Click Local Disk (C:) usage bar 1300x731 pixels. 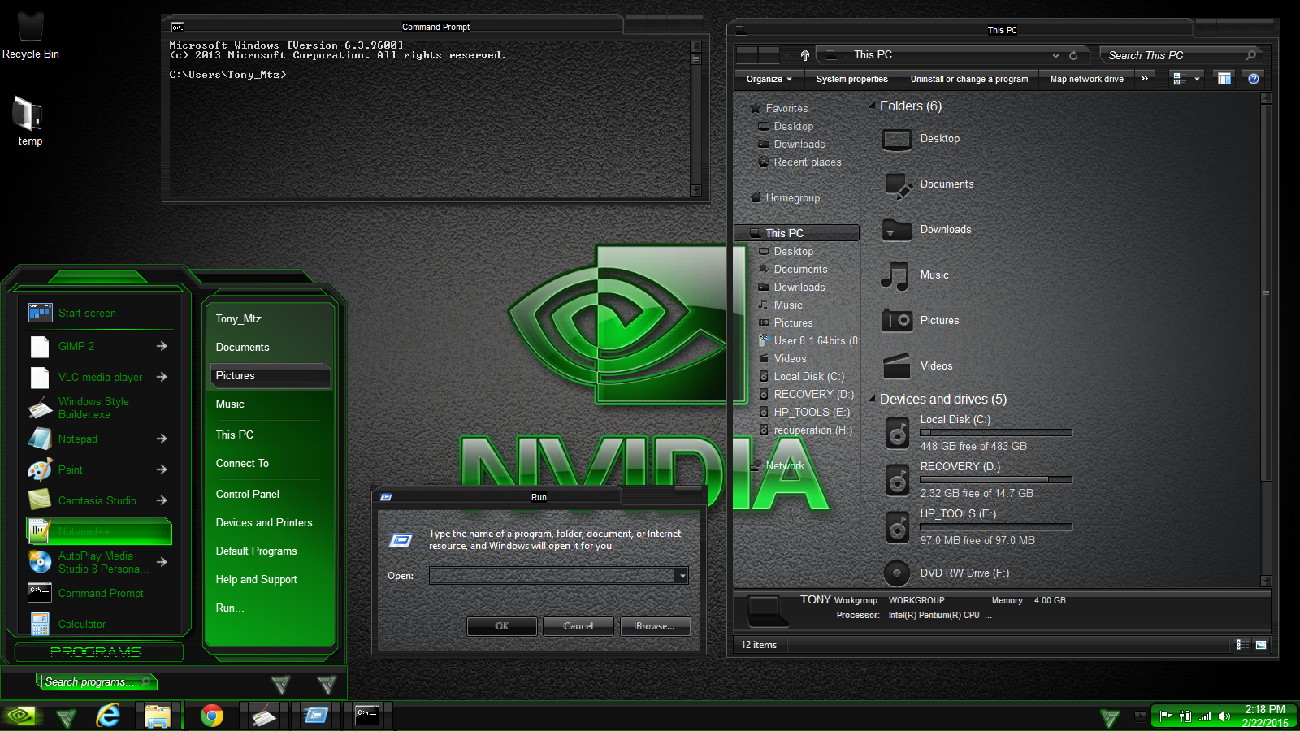pyautogui.click(x=996, y=433)
